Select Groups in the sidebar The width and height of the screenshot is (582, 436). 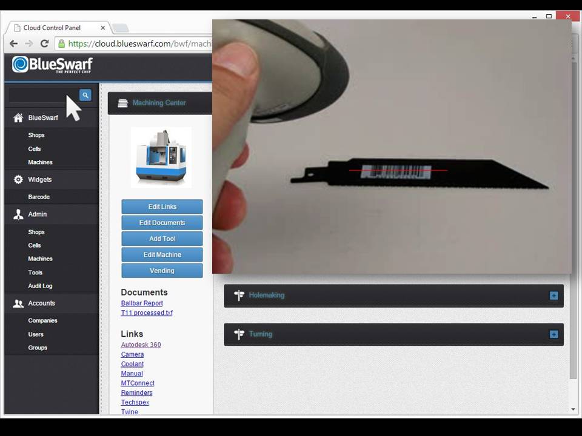[x=38, y=348]
